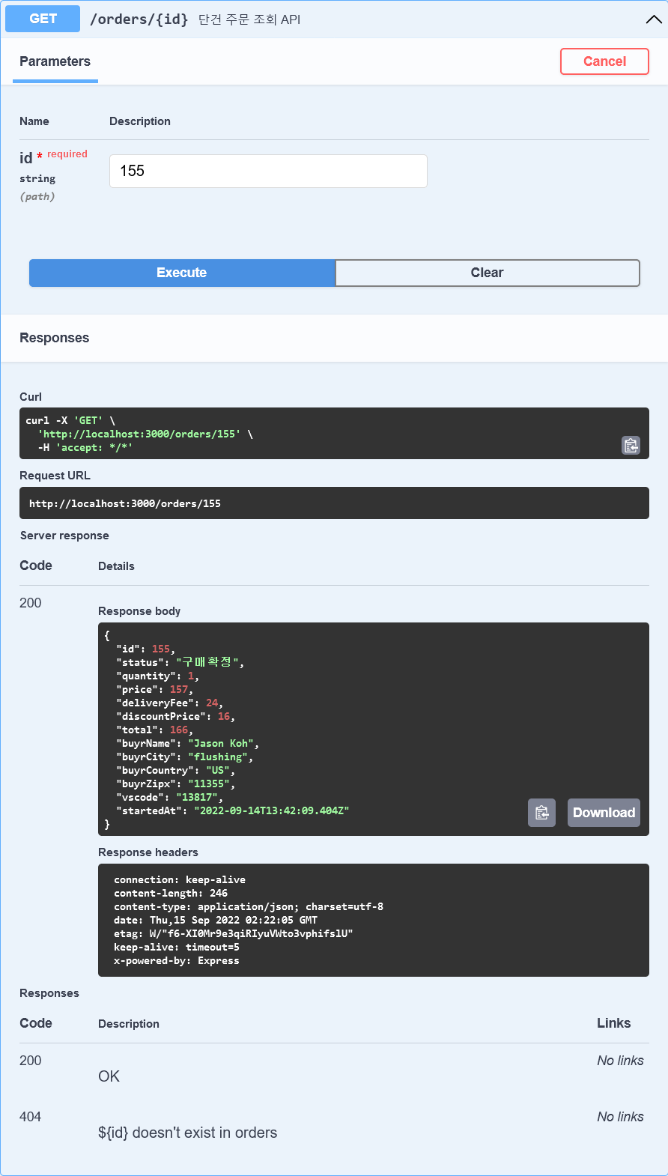This screenshot has height=1176, width=668.
Task: Click the date response header line
Action: coord(216,921)
